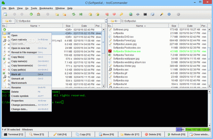Sort right panel by Name column header
This screenshot has height=139, width=213.
(x=141, y=26)
